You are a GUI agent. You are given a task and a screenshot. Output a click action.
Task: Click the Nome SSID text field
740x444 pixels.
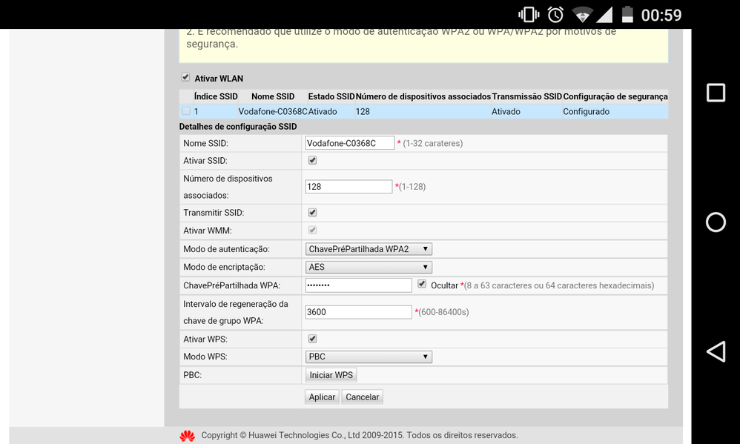coord(349,142)
